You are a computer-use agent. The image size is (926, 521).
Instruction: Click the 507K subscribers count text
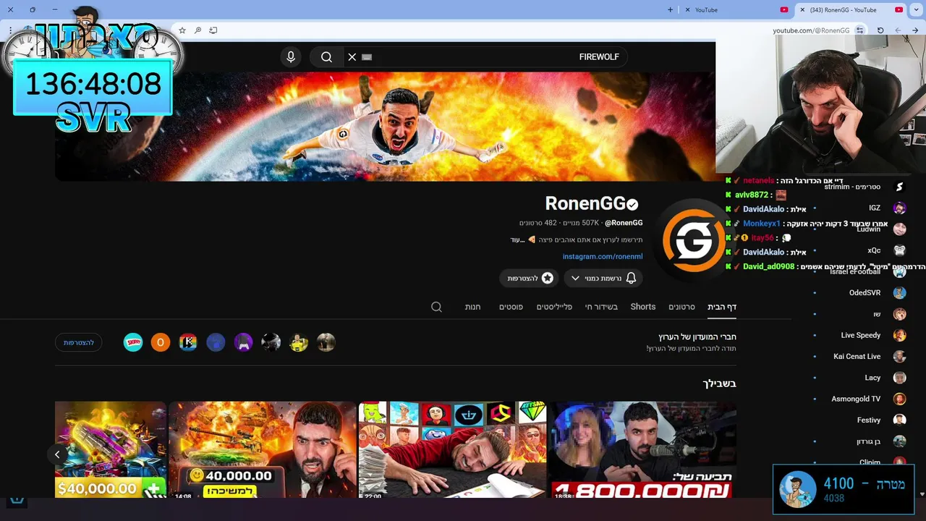pyautogui.click(x=581, y=223)
